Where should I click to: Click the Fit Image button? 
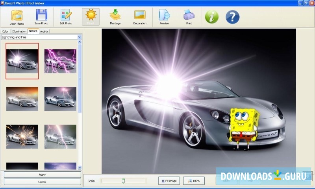click(x=169, y=181)
